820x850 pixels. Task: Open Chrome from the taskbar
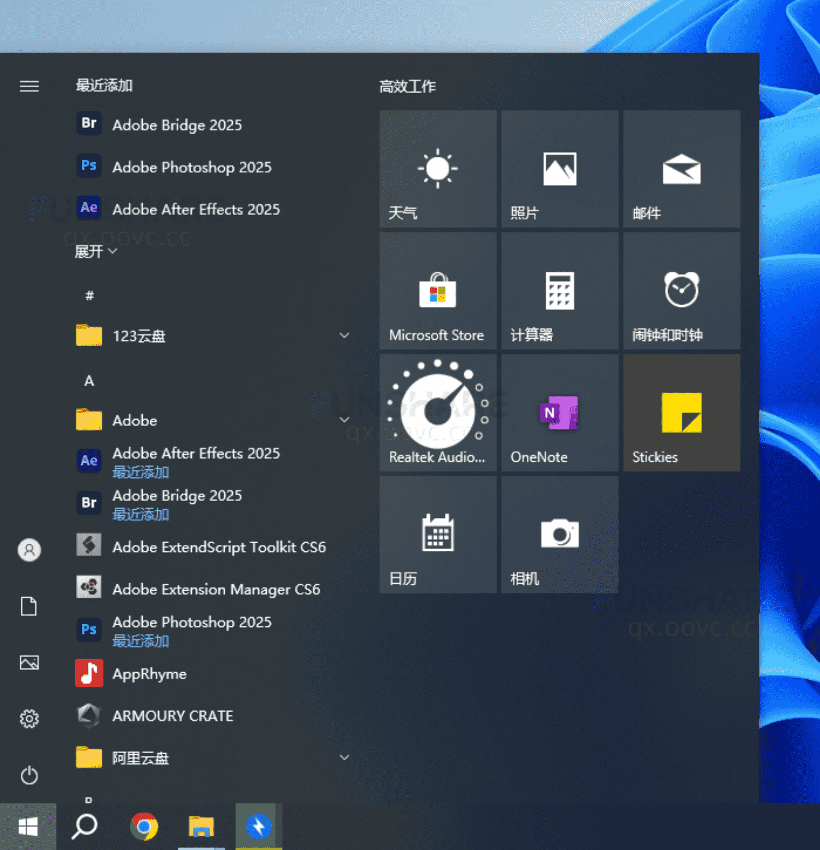pos(144,827)
